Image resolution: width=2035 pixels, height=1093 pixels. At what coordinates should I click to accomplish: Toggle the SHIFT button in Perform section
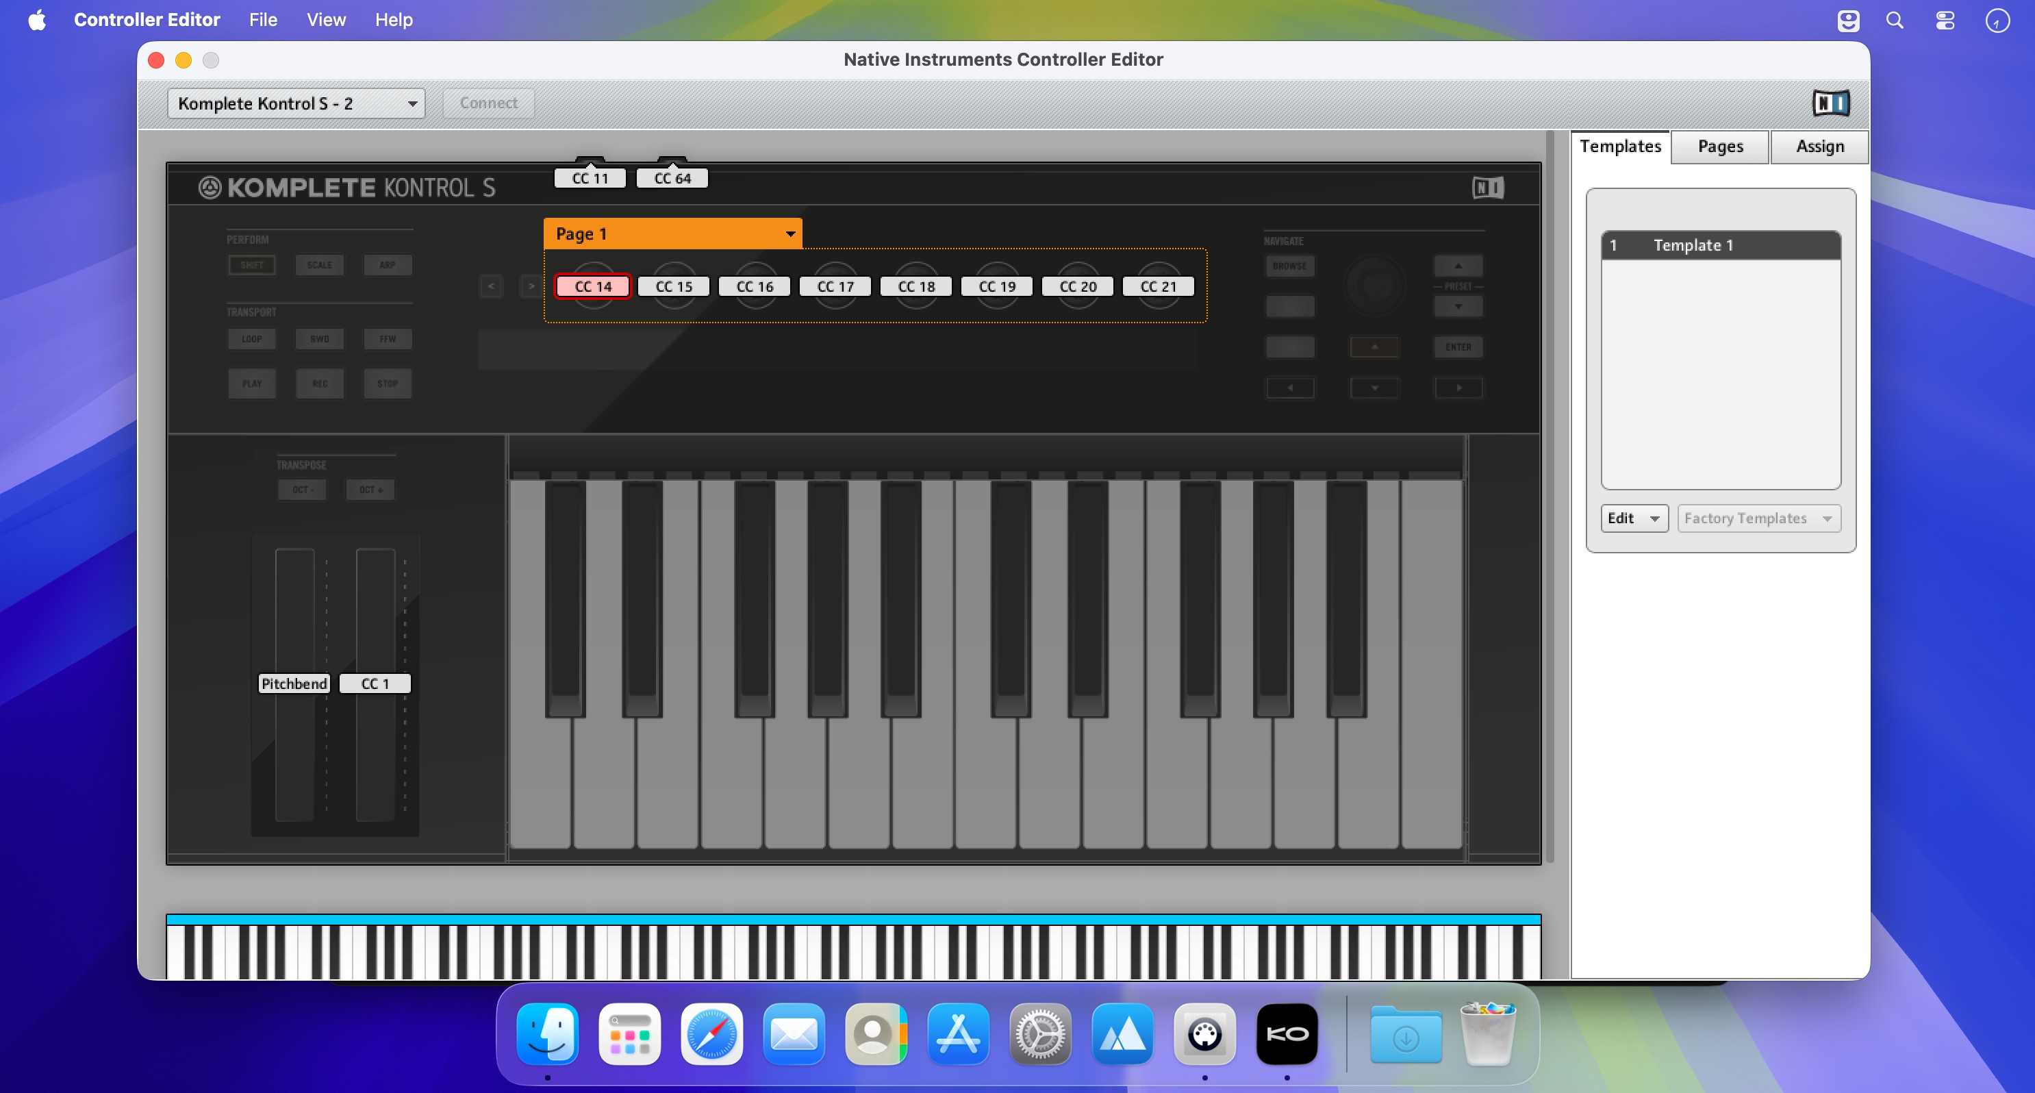(252, 265)
